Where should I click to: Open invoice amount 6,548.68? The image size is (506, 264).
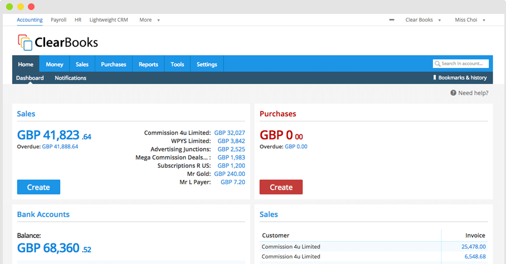point(475,257)
